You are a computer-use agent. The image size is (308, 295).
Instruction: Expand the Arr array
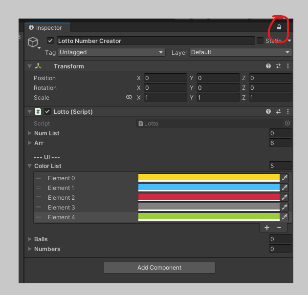tap(30, 143)
